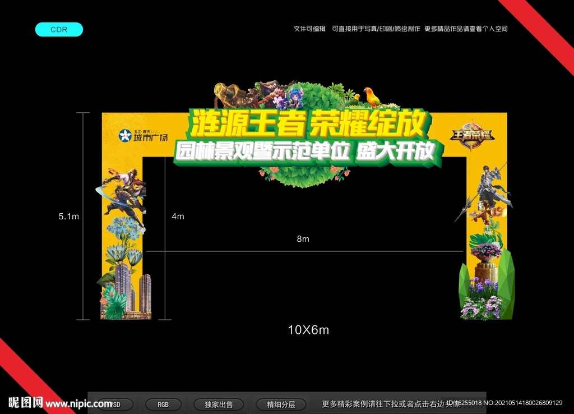Click the RGB pill button
The width and height of the screenshot is (574, 414).
[x=163, y=404]
